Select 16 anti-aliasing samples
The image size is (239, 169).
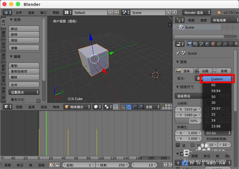(198, 163)
